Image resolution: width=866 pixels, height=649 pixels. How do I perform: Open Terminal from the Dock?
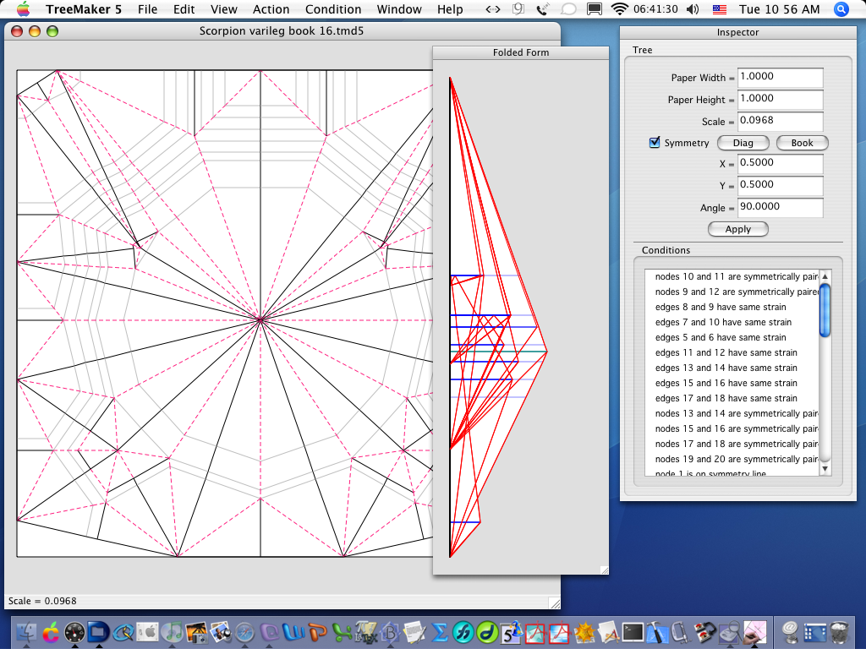633,632
